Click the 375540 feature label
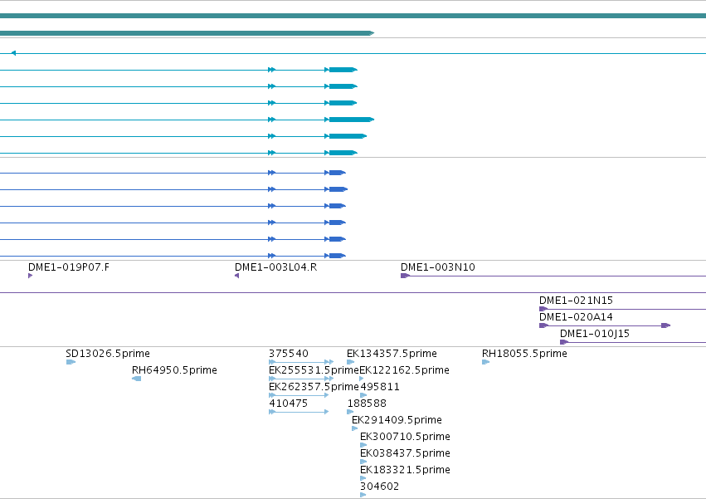The height and width of the screenshot is (499, 706). tap(289, 354)
